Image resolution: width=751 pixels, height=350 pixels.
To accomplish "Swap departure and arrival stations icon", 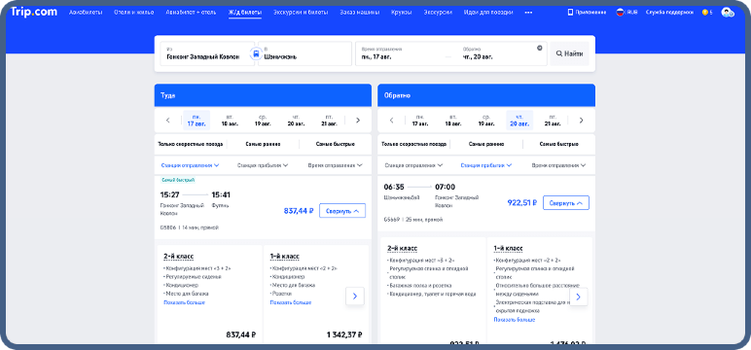I will (x=256, y=53).
